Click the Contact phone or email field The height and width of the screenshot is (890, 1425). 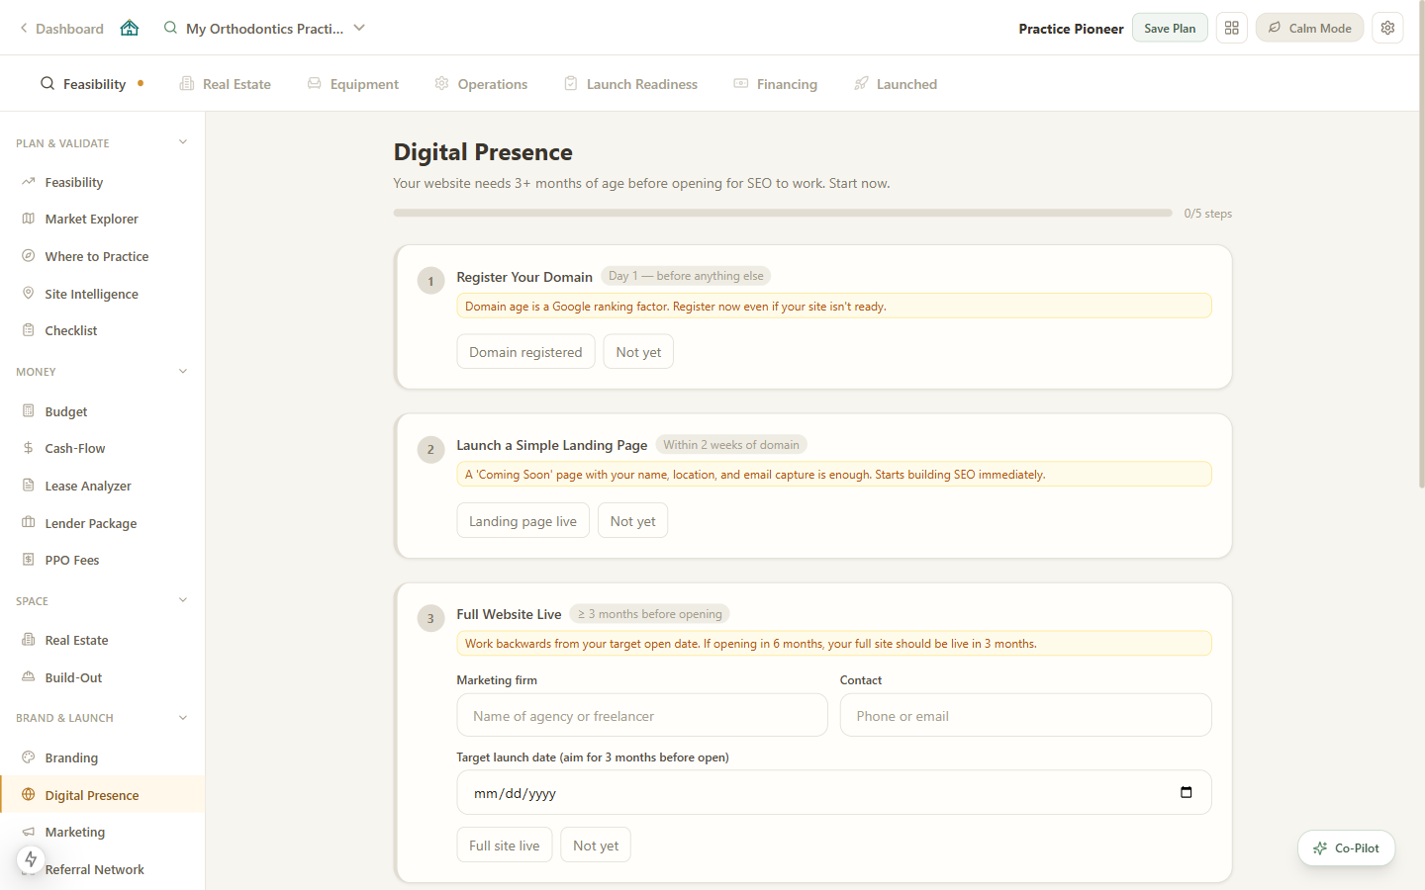[1025, 715]
